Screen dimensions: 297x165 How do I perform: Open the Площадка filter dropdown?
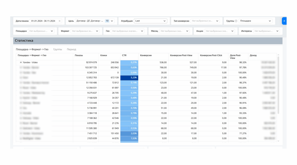[41, 31]
